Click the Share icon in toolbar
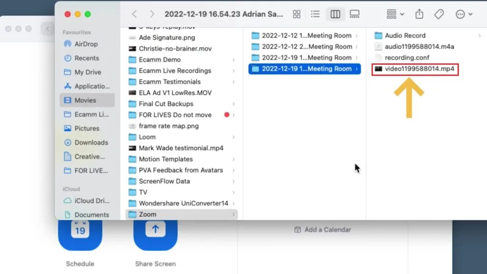 click(419, 14)
